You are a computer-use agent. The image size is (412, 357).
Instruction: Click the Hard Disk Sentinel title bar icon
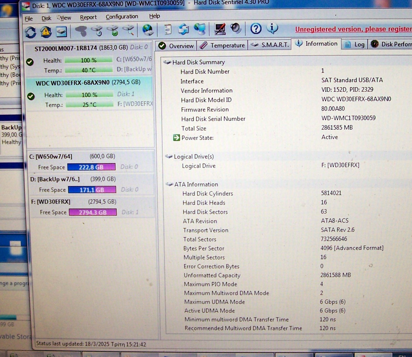tap(26, 6)
